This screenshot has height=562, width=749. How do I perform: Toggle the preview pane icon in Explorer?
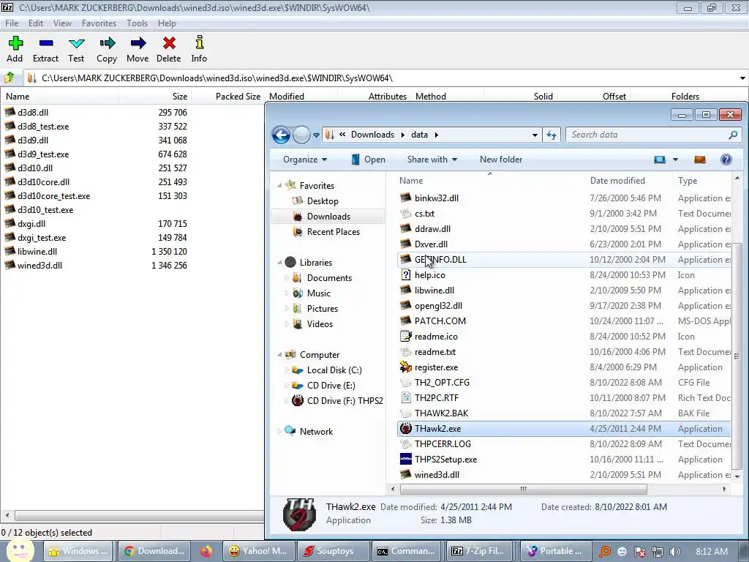click(700, 160)
